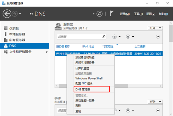The width and height of the screenshot is (173, 116).
Task: Open dropdown arrow next to save query icon
Action: pos(133,37)
